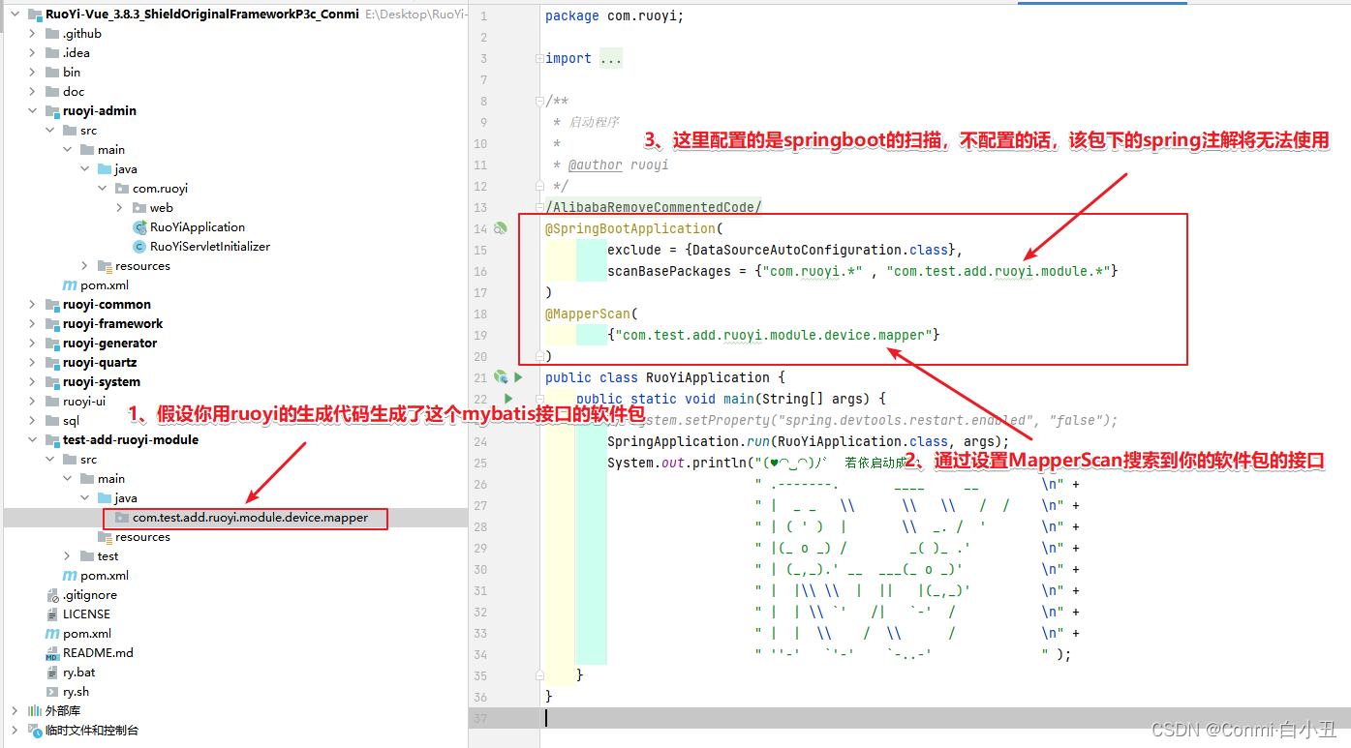The width and height of the screenshot is (1351, 748).
Task: Expand ruoyi-framework module chevron
Action: (x=32, y=323)
